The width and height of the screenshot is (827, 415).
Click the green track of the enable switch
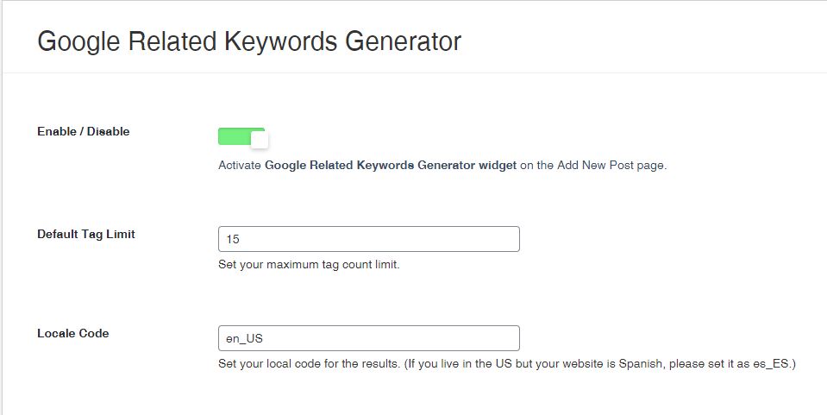232,136
